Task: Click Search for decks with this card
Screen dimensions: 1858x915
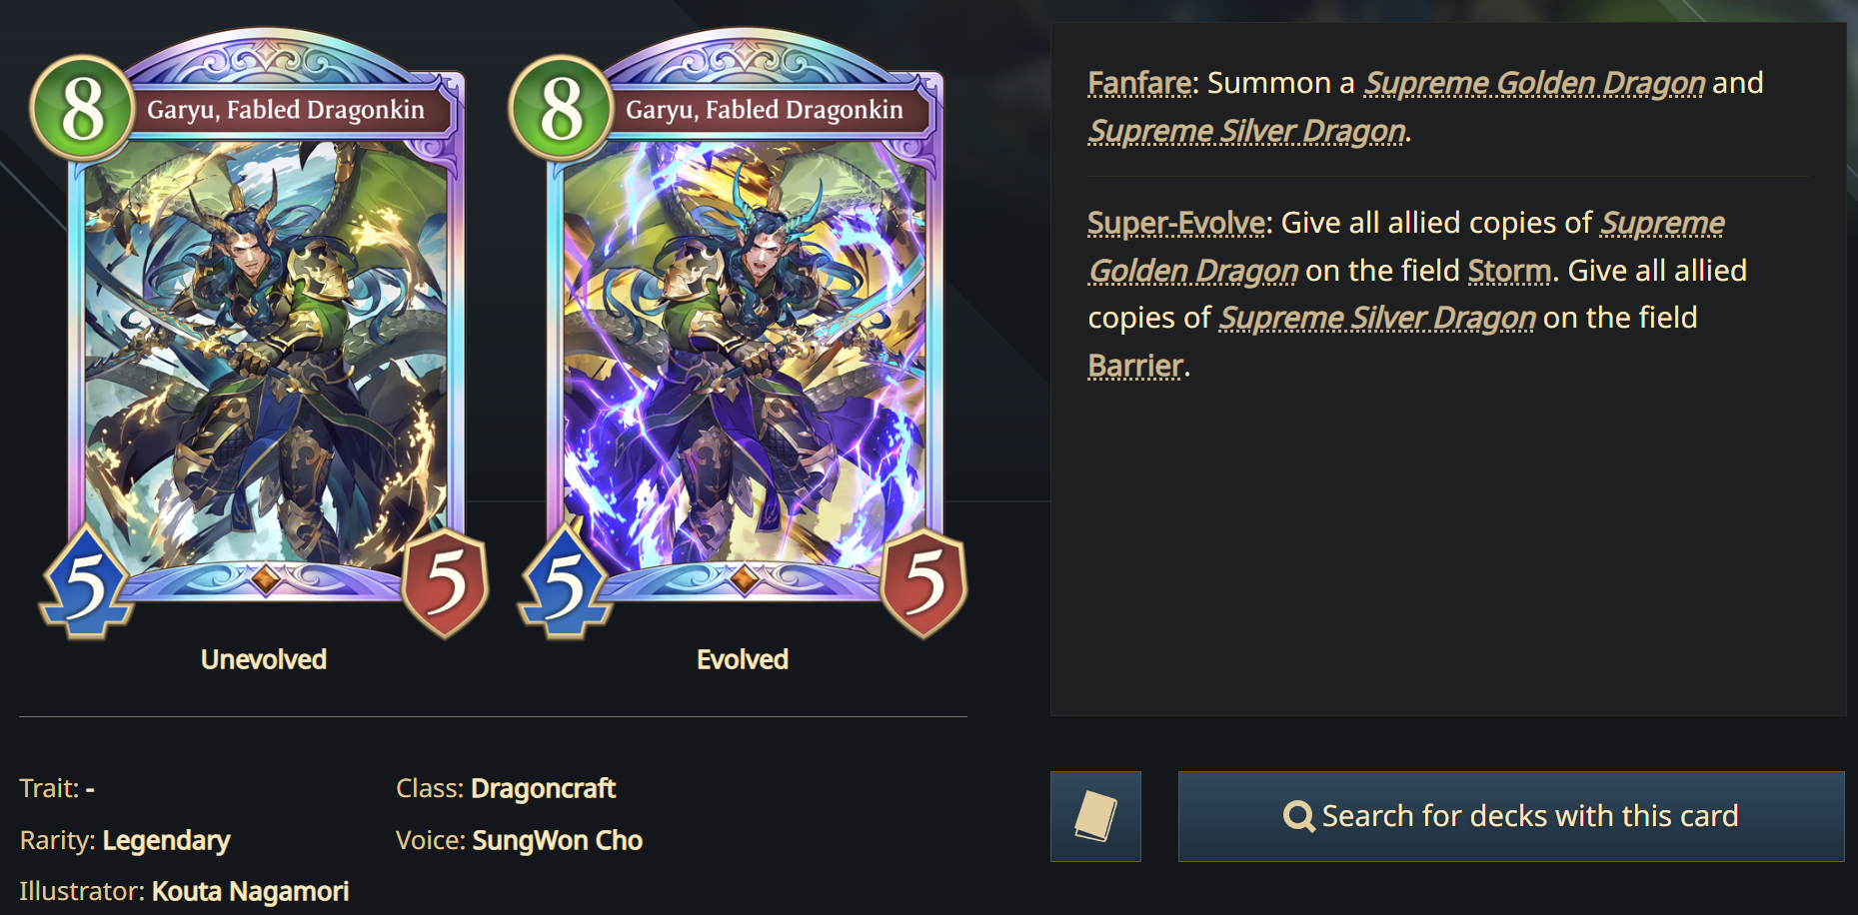Action: (x=1511, y=816)
